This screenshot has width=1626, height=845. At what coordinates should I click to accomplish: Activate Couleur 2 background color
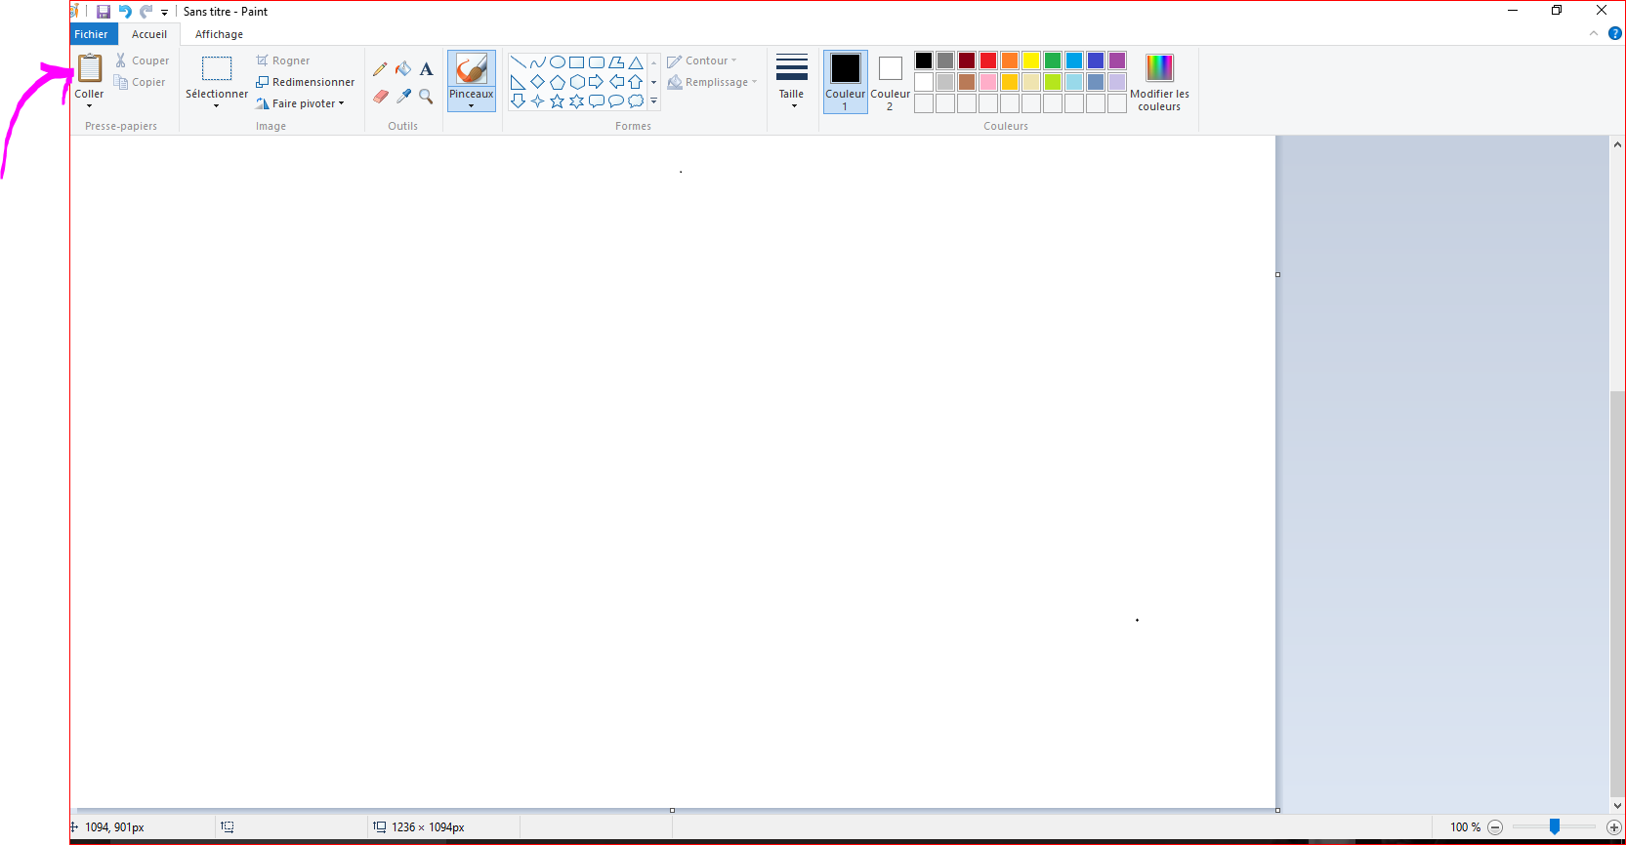tap(890, 82)
